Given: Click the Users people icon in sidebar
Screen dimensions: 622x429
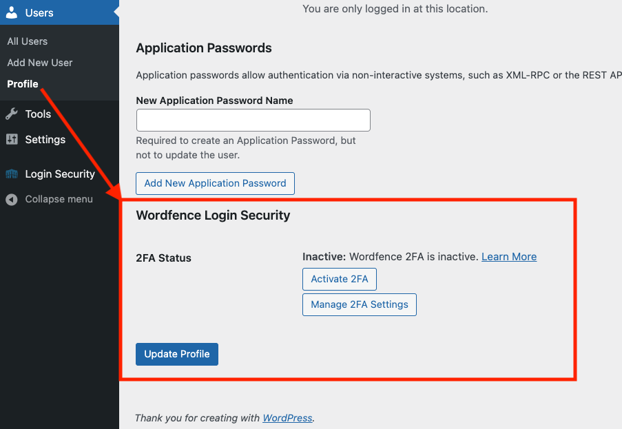Looking at the screenshot, I should point(12,12).
